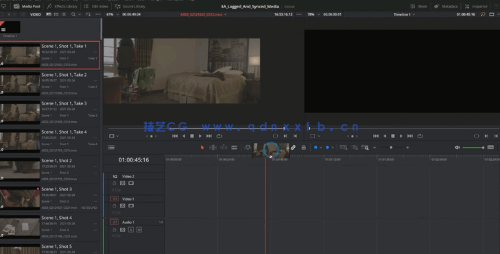This screenshot has height=254, width=500.
Task: Stop timeline viewer playback
Action: click(393, 136)
